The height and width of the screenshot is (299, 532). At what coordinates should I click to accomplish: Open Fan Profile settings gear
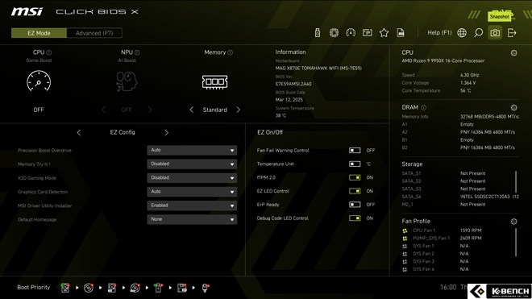pyautogui.click(x=513, y=222)
